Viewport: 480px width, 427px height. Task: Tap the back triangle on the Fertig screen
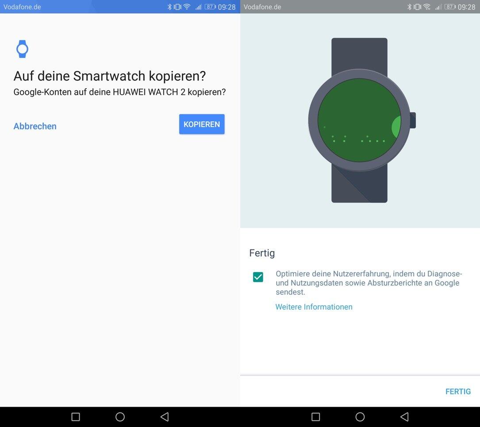coord(404,417)
